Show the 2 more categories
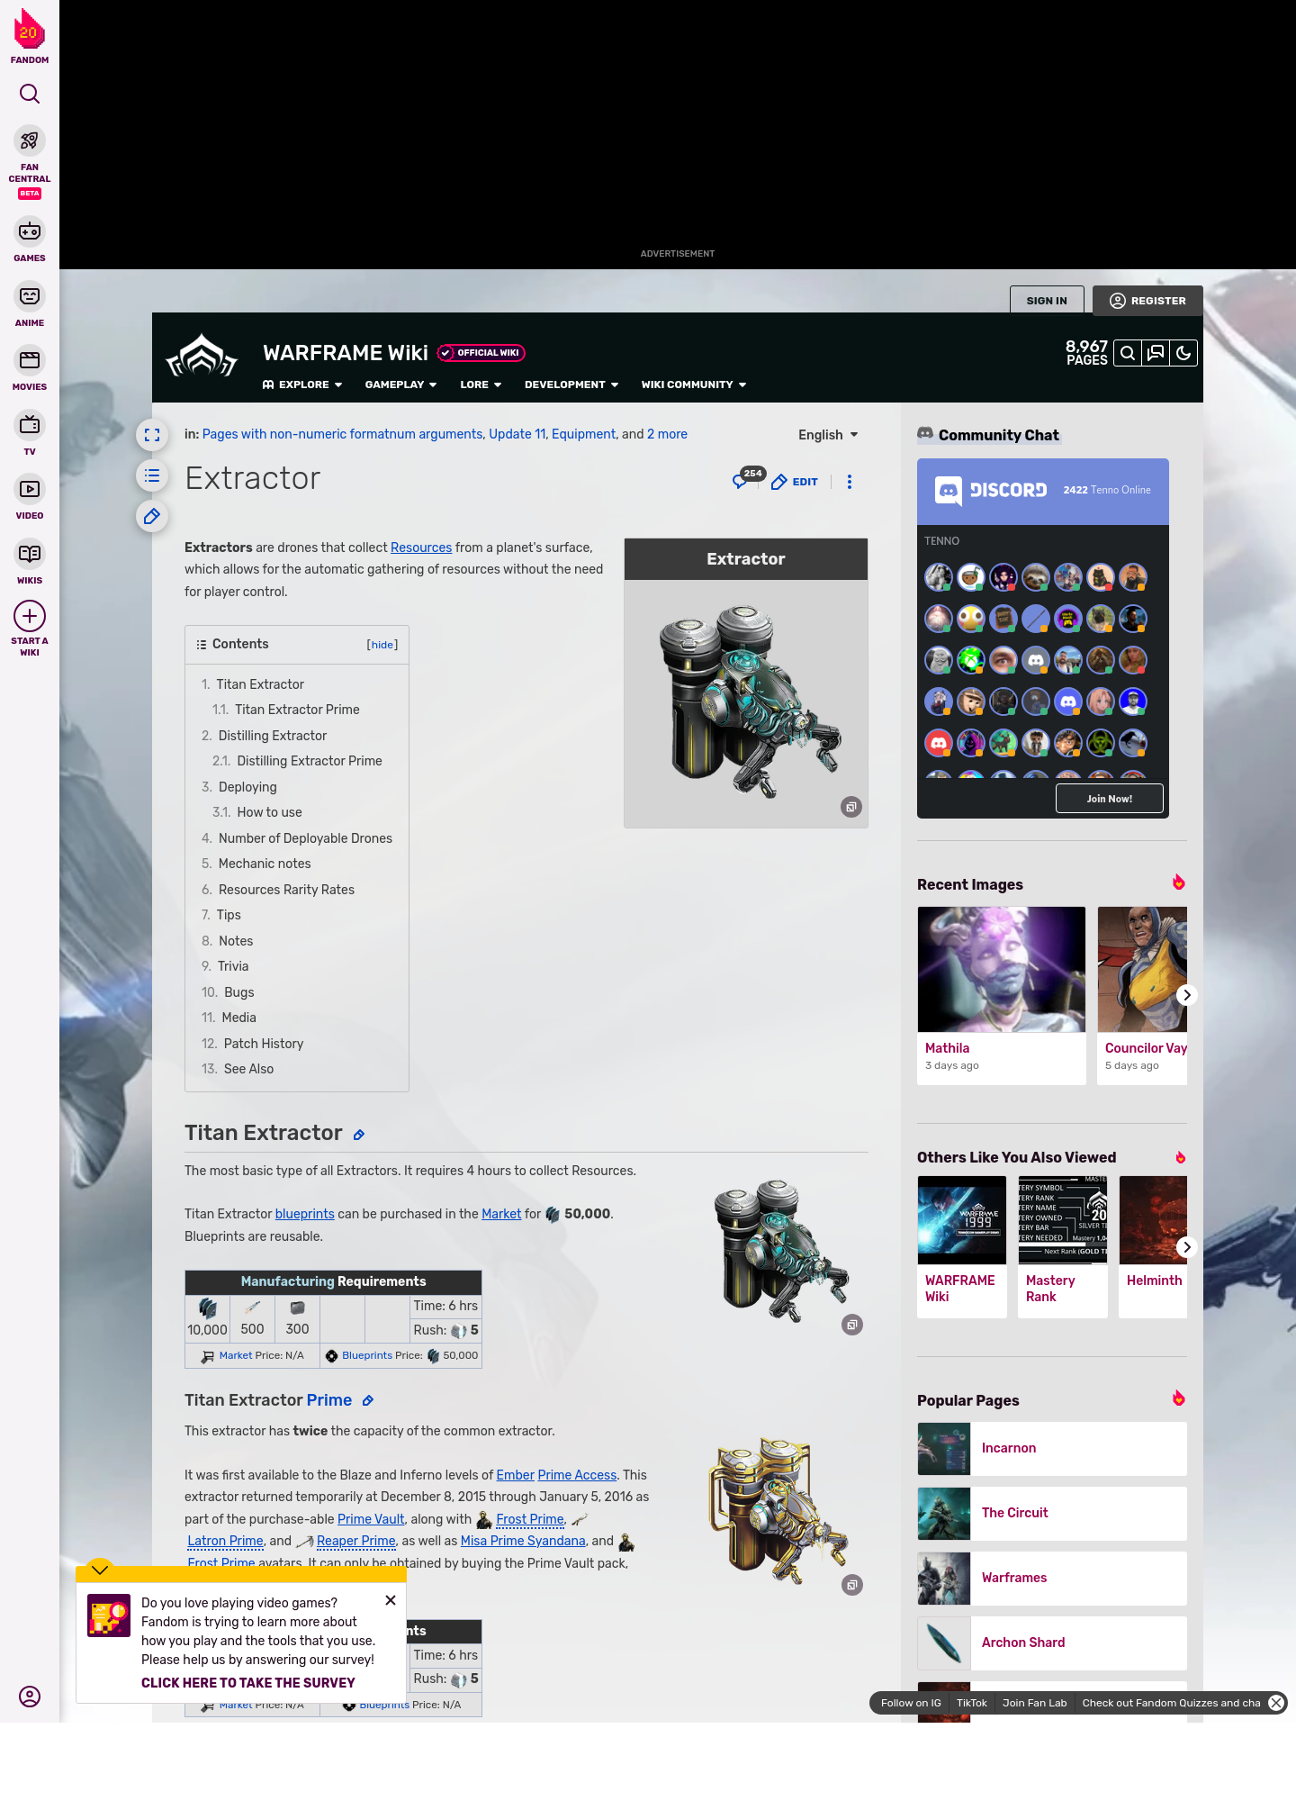The height and width of the screenshot is (1801, 1296). click(x=667, y=434)
